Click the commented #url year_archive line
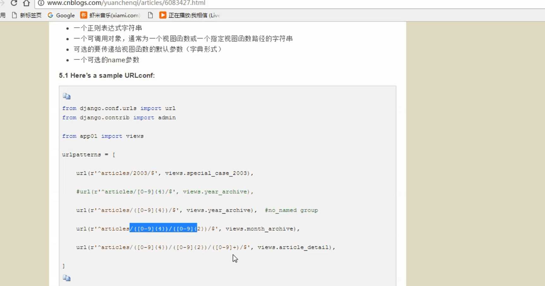 (x=164, y=192)
